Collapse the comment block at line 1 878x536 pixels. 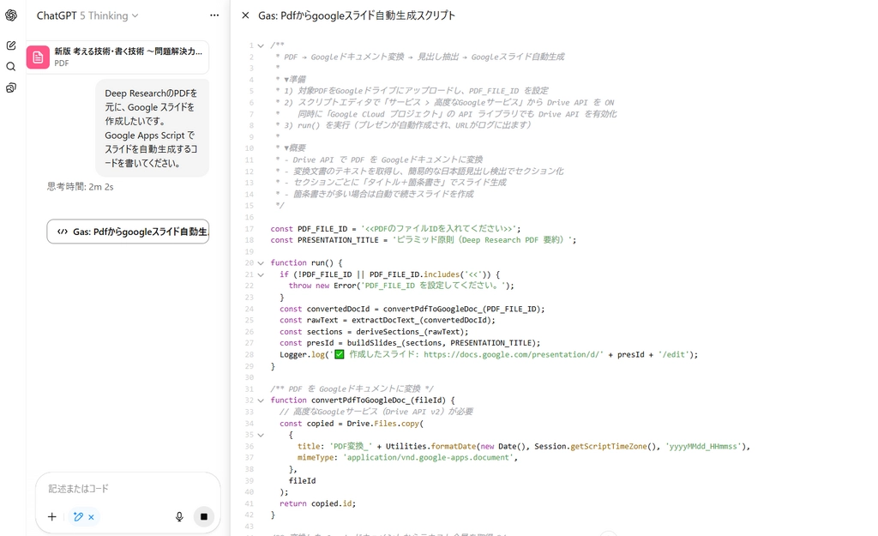(261, 45)
